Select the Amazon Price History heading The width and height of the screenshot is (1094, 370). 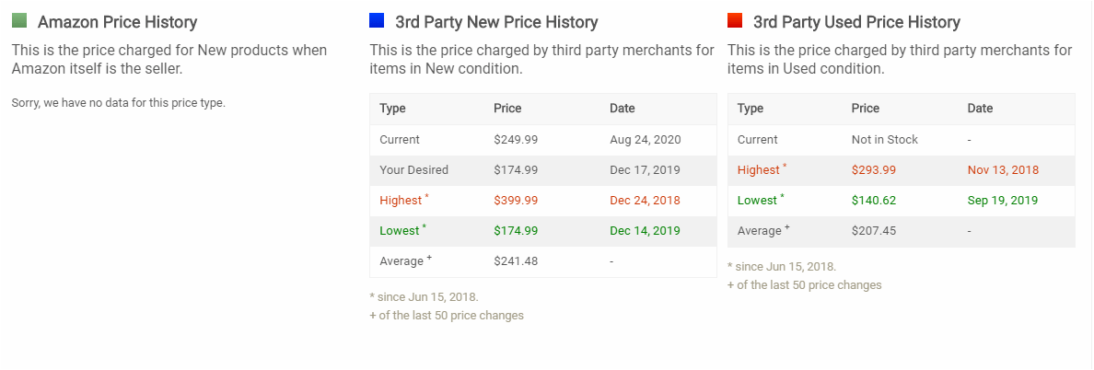click(x=117, y=22)
